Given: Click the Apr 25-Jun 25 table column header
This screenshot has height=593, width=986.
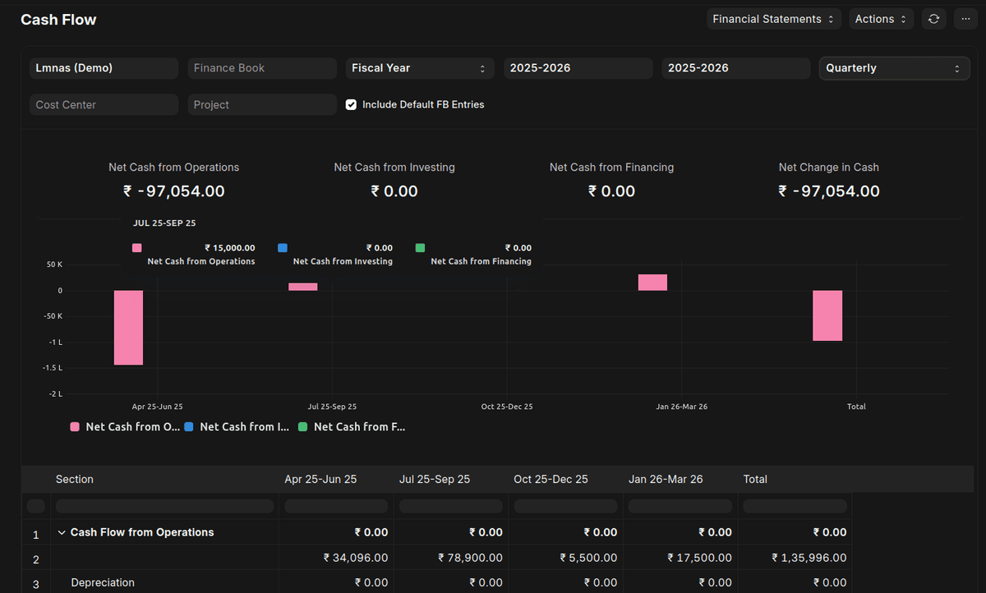Looking at the screenshot, I should (320, 479).
